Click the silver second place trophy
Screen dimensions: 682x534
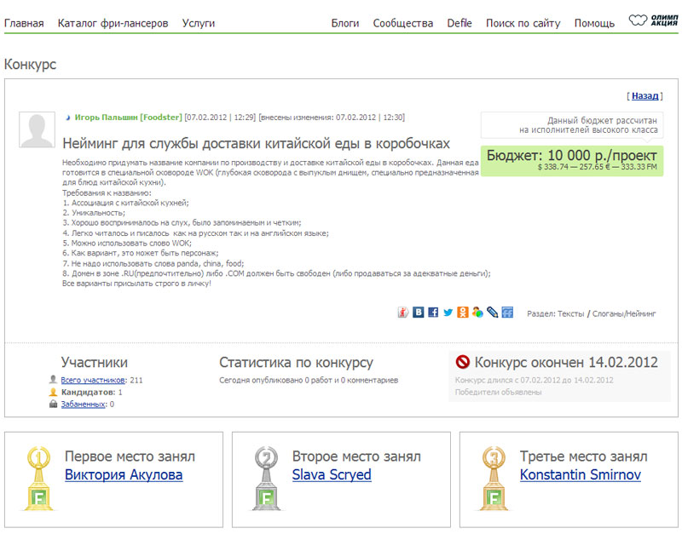click(266, 479)
